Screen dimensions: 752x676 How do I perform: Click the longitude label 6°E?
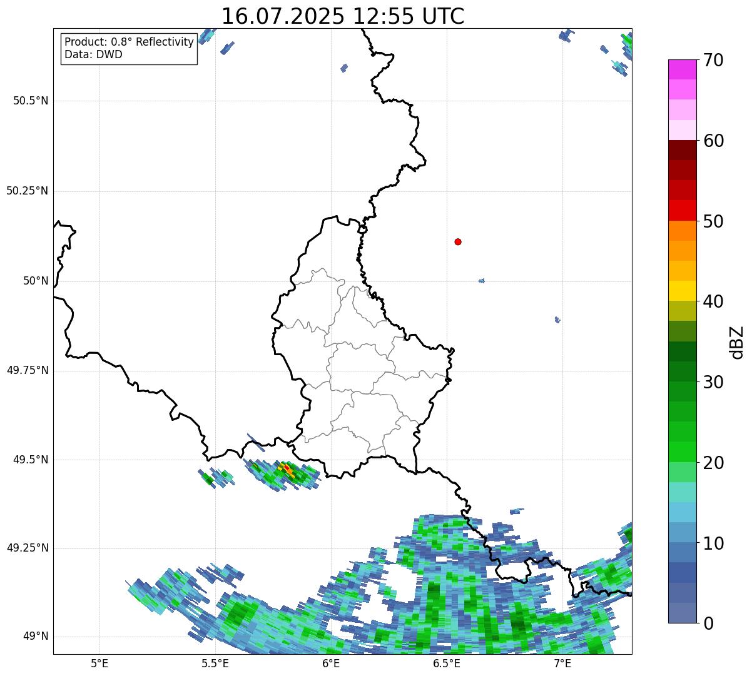point(331,663)
